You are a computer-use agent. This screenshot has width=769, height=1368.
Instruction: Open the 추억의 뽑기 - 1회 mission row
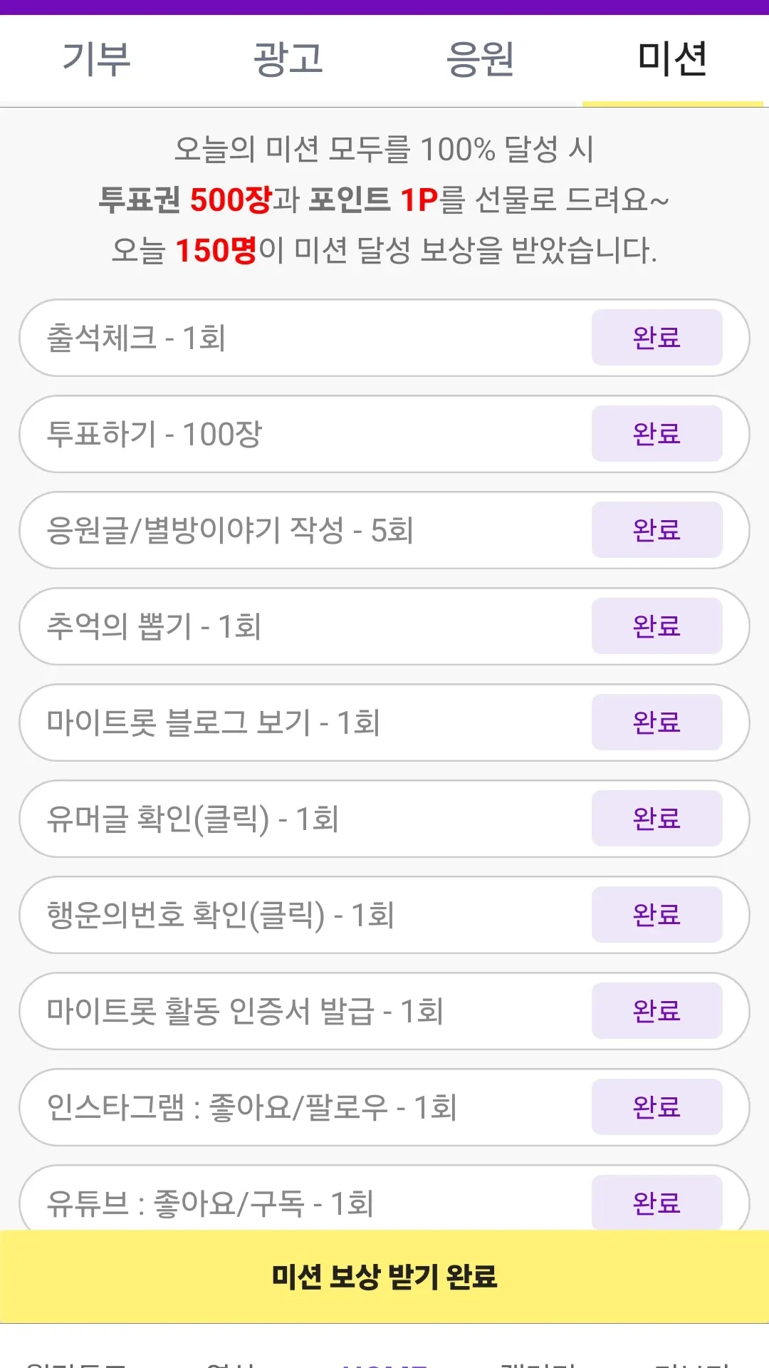(x=384, y=626)
